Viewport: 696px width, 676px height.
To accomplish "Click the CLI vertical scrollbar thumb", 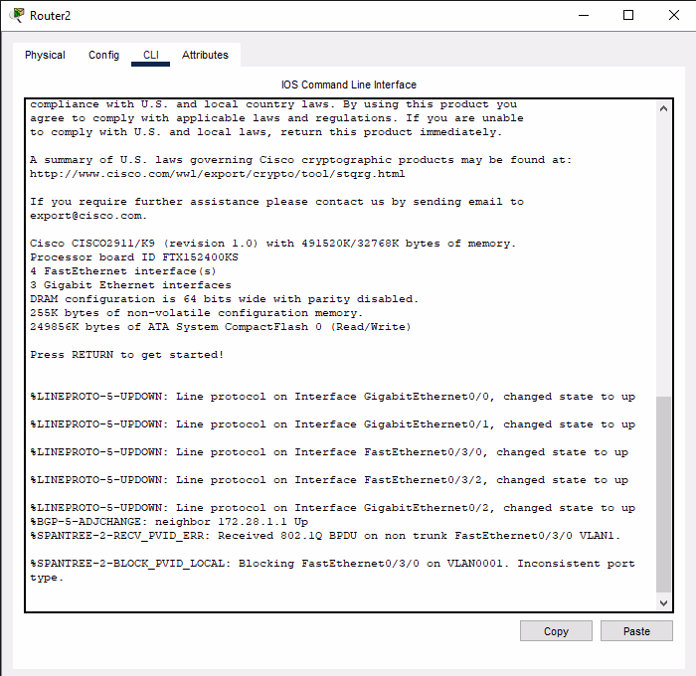I will (x=663, y=494).
